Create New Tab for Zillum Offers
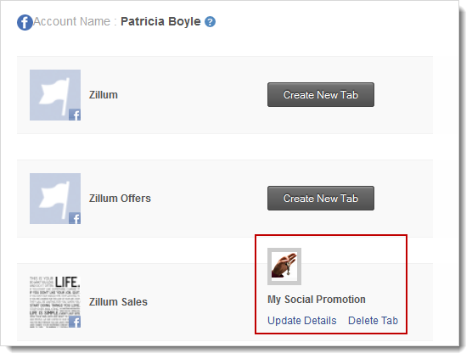The image size is (472, 359). click(321, 199)
